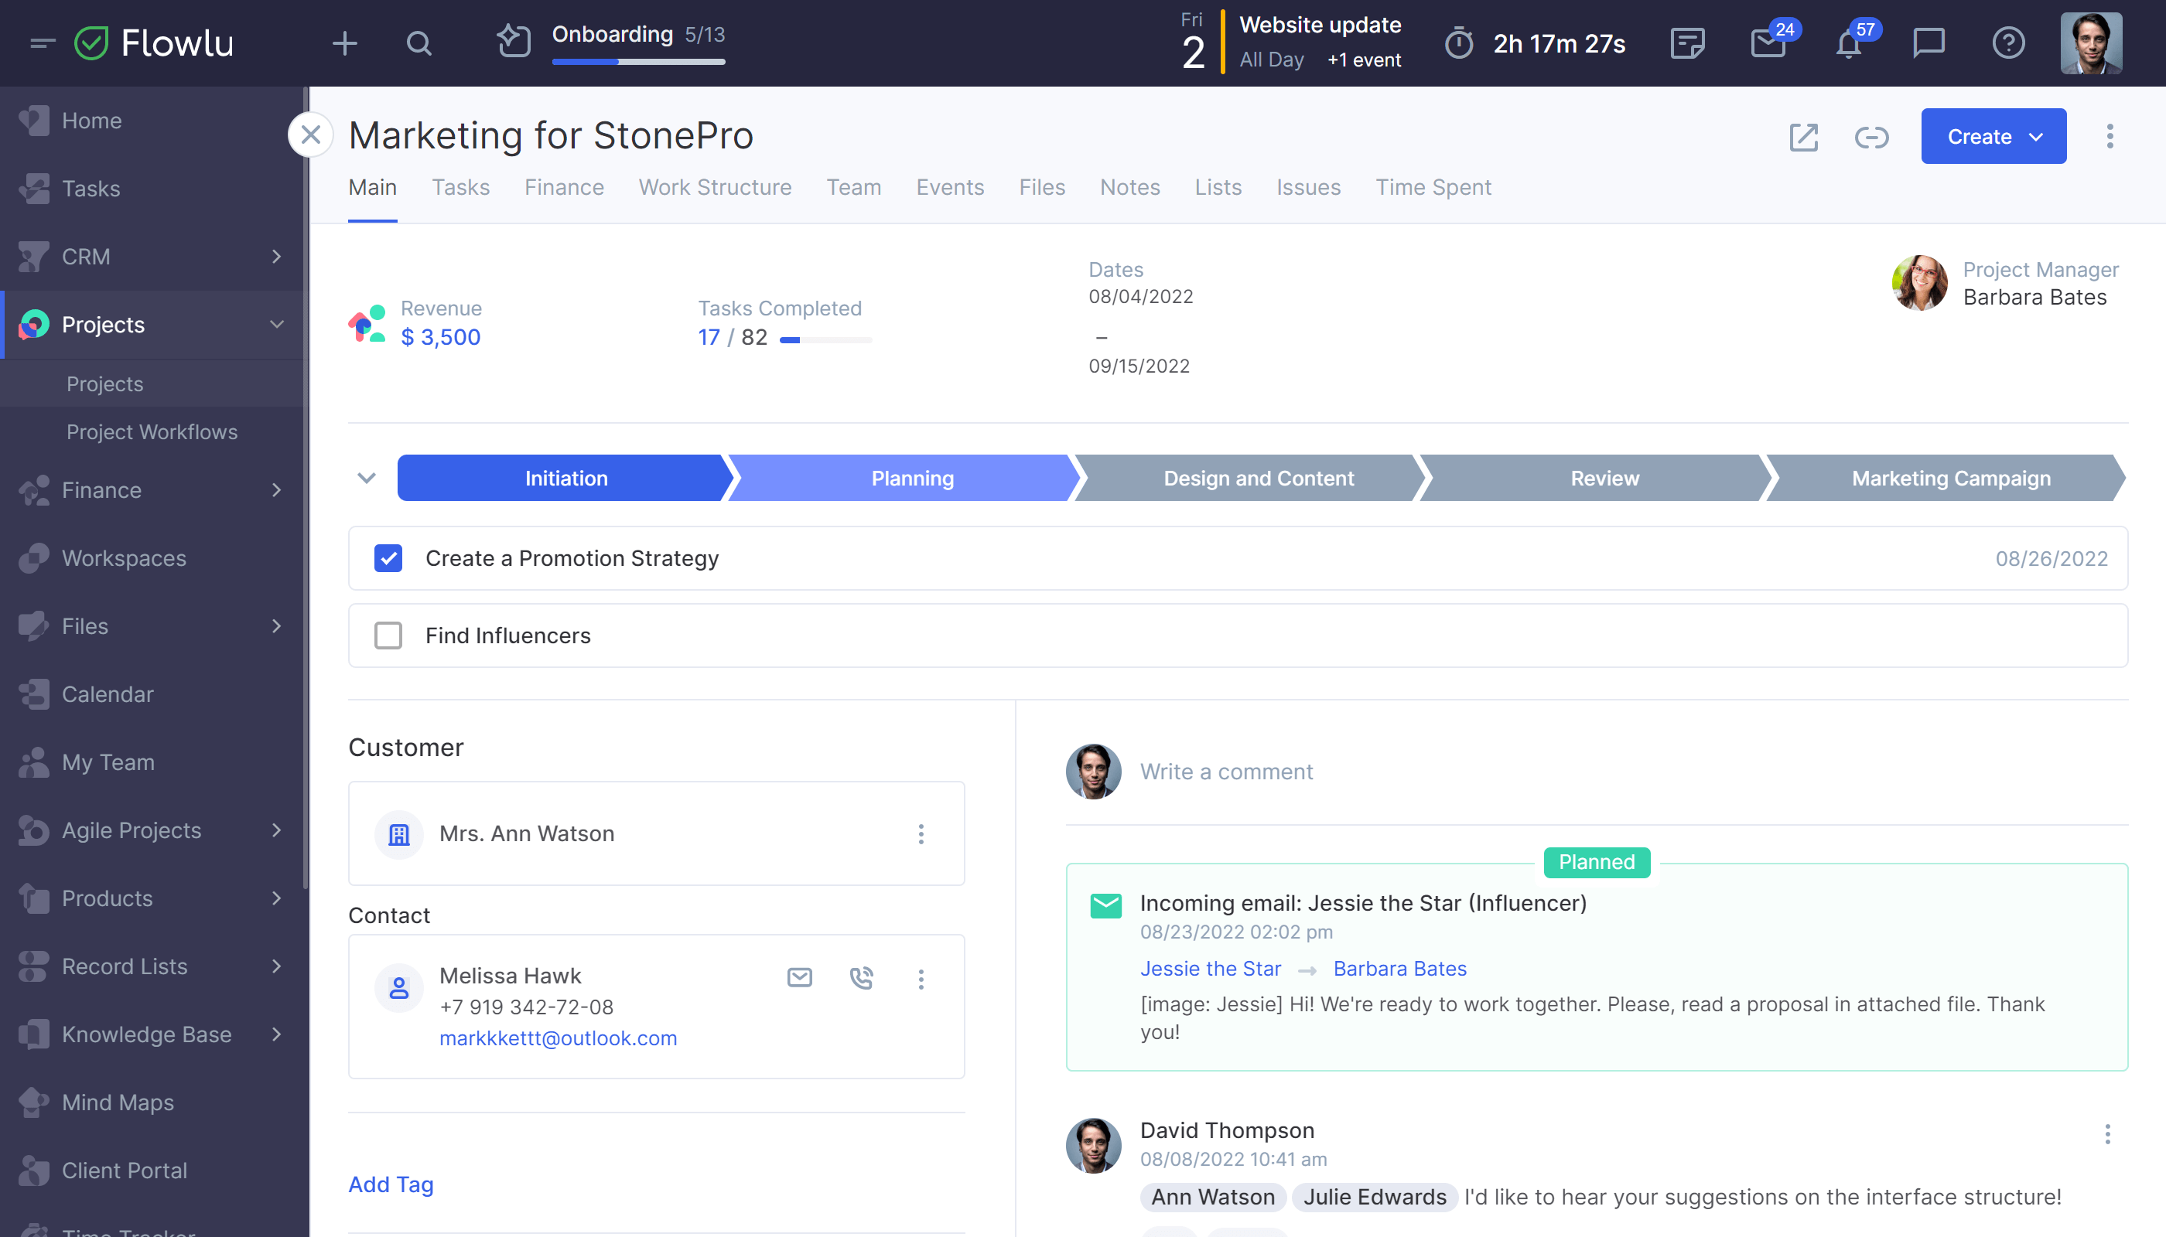Open the project in a new window
This screenshot has width=2166, height=1237.
pyautogui.click(x=1803, y=137)
